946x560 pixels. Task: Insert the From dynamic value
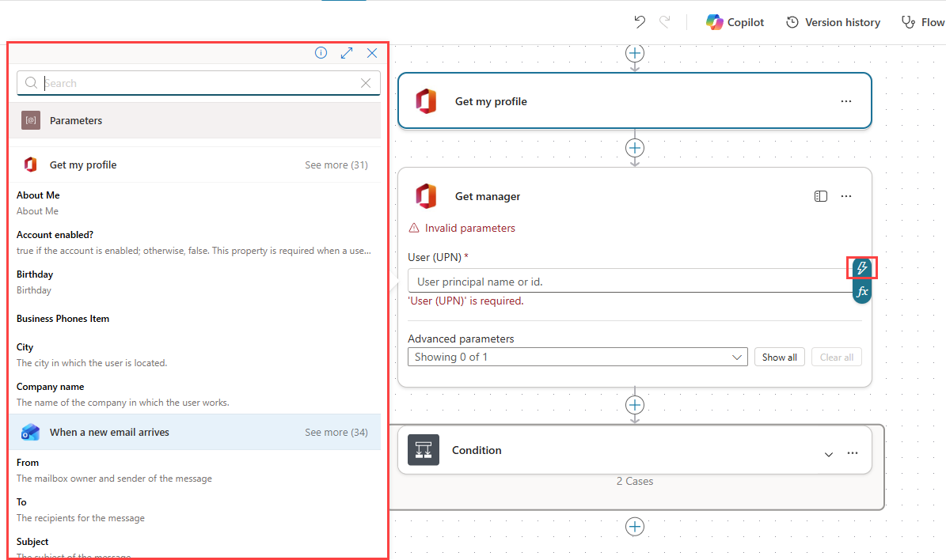point(195,470)
